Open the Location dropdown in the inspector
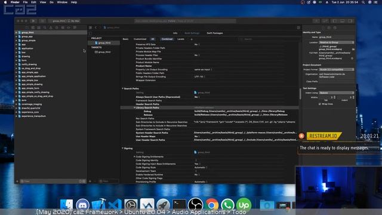The height and width of the screenshot is (215, 382). (337, 42)
